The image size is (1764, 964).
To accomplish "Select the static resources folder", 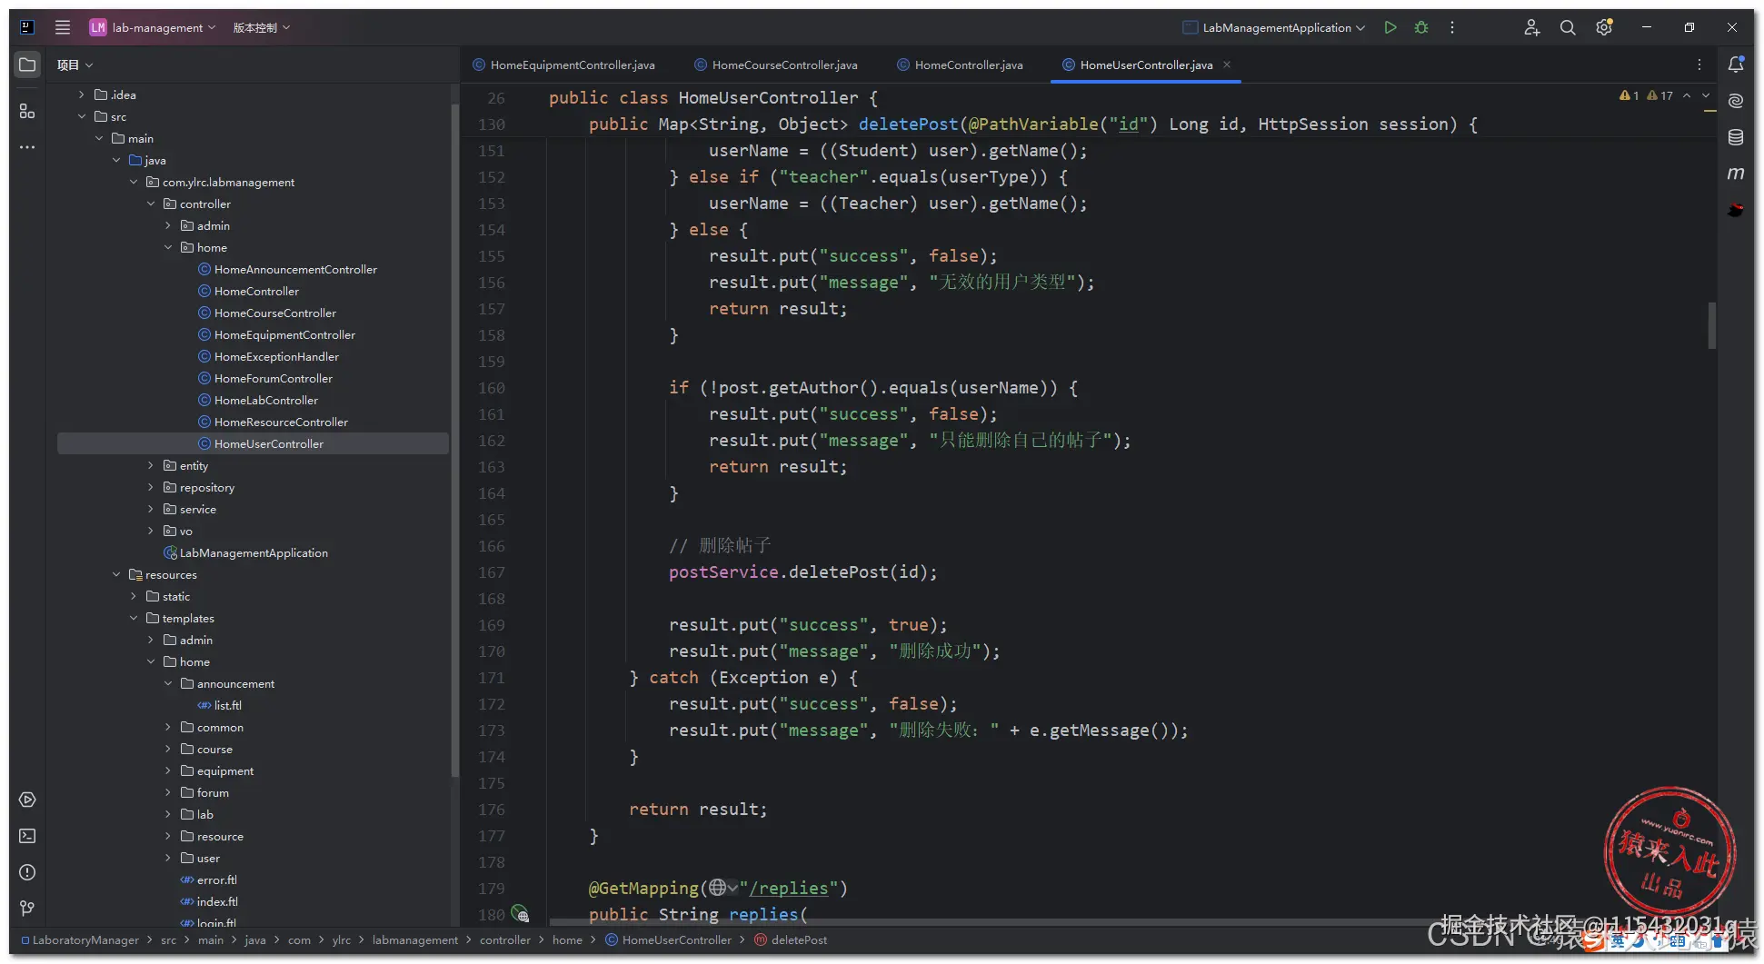I will (x=175, y=596).
